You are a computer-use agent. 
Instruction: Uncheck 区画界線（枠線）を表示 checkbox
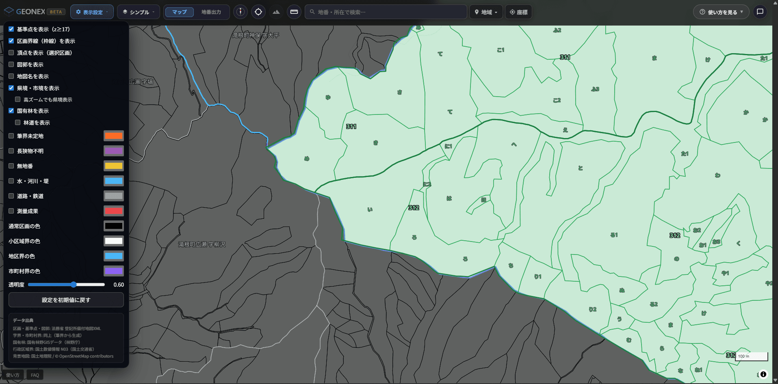click(x=11, y=41)
